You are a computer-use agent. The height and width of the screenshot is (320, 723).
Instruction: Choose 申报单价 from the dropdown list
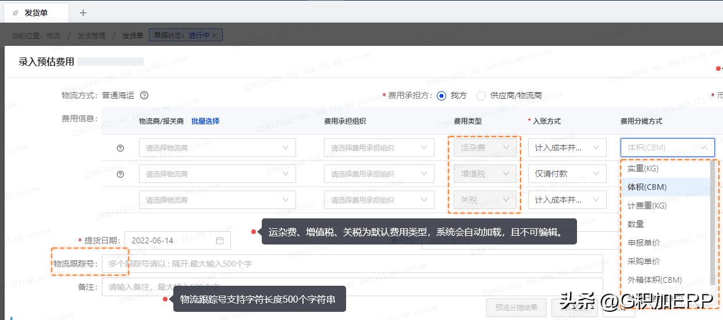coord(665,243)
